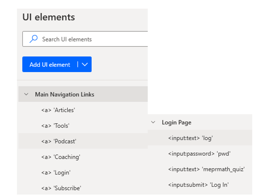
Task: Click the divider inside Add UI element button
Action: click(x=77, y=64)
